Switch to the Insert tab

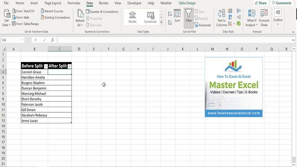pyautogui.click(x=34, y=3)
